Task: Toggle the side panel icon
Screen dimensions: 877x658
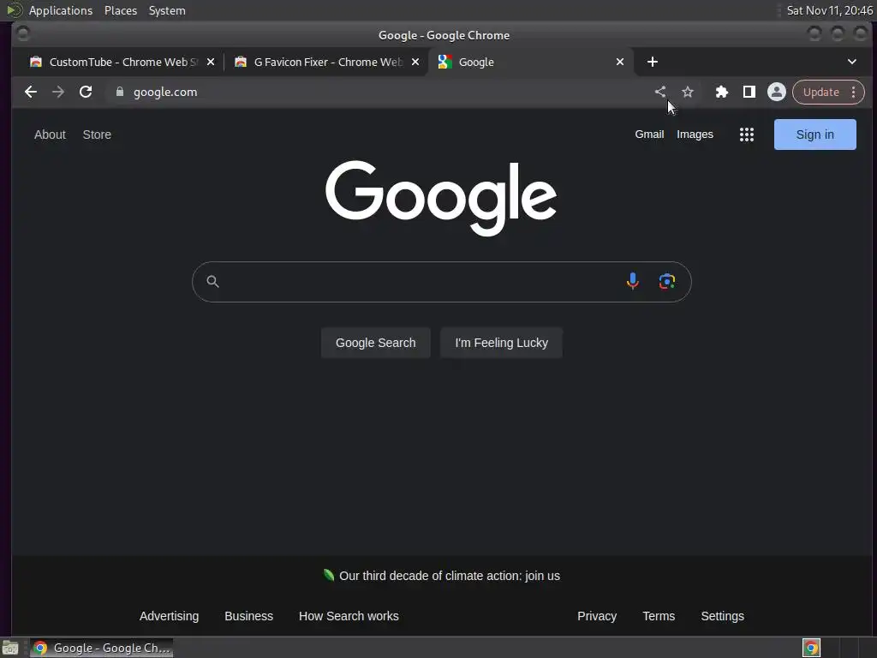Action: pyautogui.click(x=749, y=92)
